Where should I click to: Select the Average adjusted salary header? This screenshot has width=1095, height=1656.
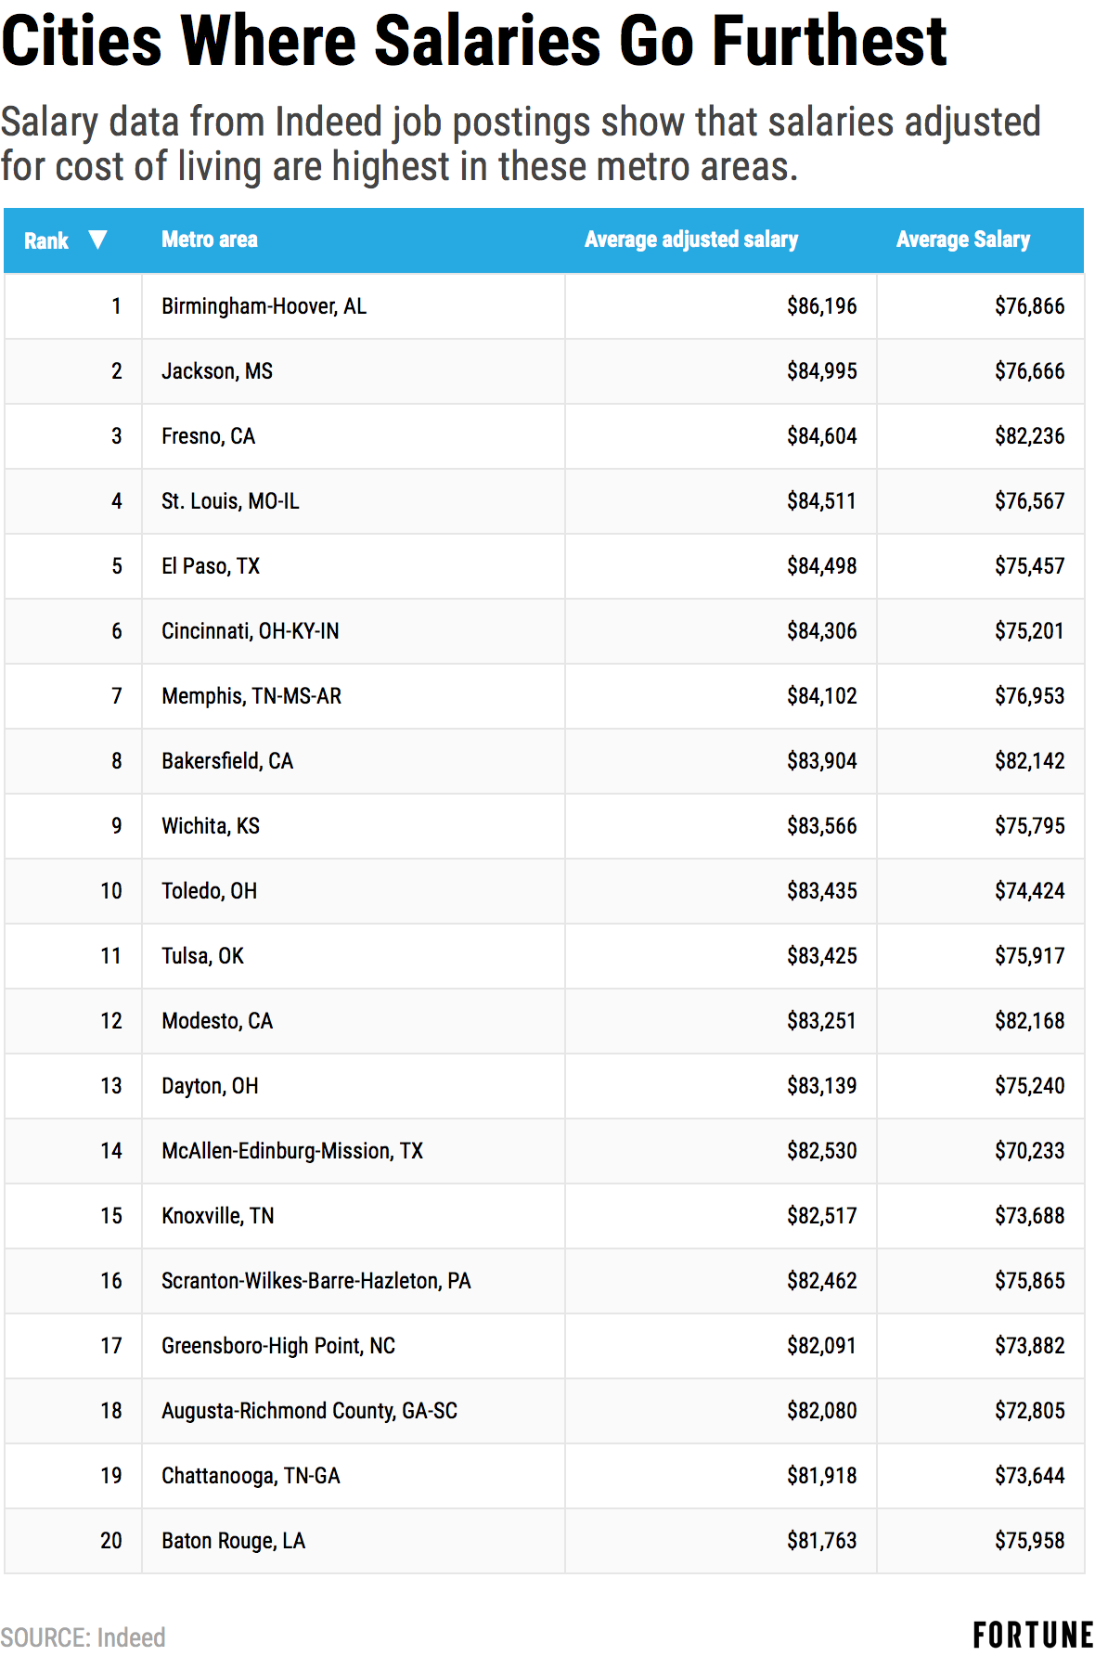(x=690, y=239)
